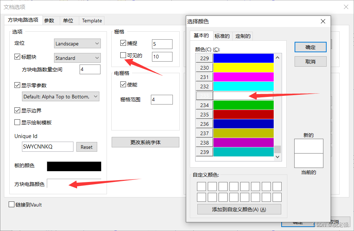The image size is (354, 231).
Task: Open the 定制的 color tab
Action: coord(242,36)
